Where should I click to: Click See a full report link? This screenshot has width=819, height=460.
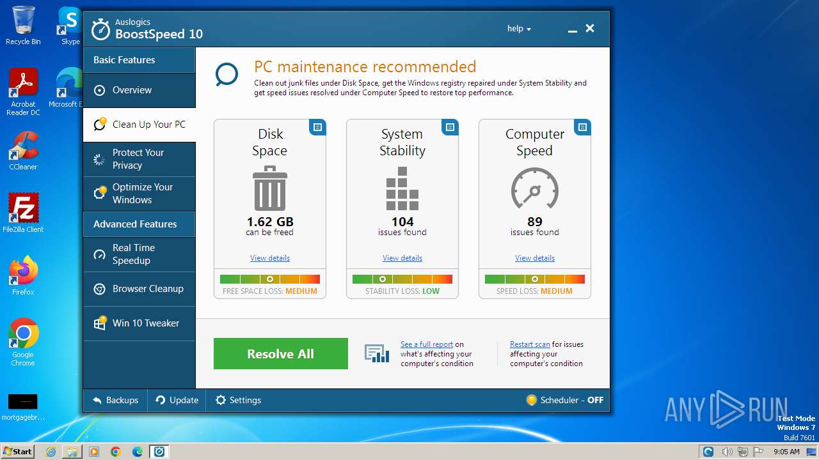tap(427, 344)
